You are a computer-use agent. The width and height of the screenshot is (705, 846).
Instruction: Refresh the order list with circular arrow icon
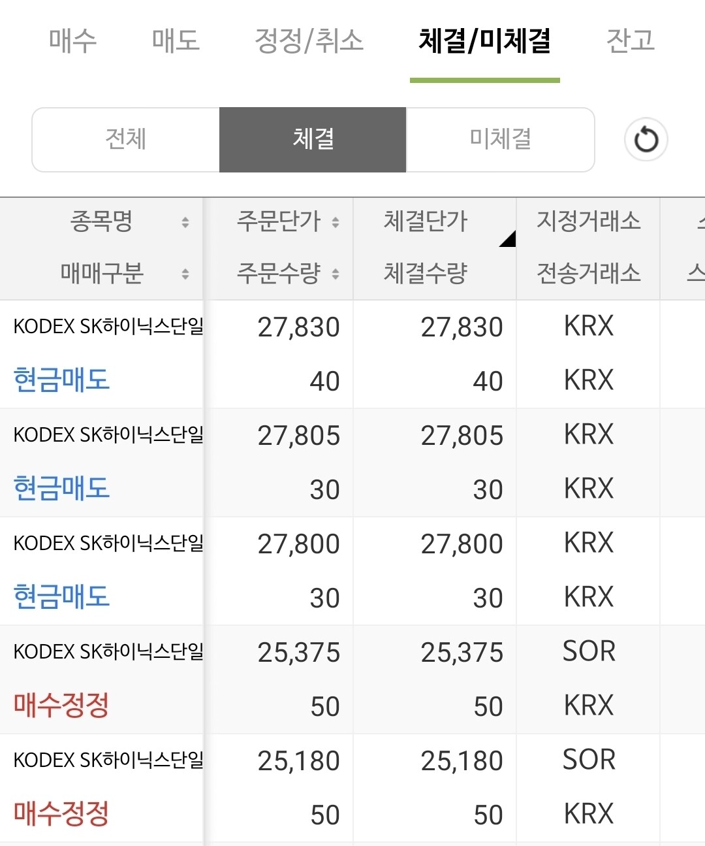tap(646, 140)
